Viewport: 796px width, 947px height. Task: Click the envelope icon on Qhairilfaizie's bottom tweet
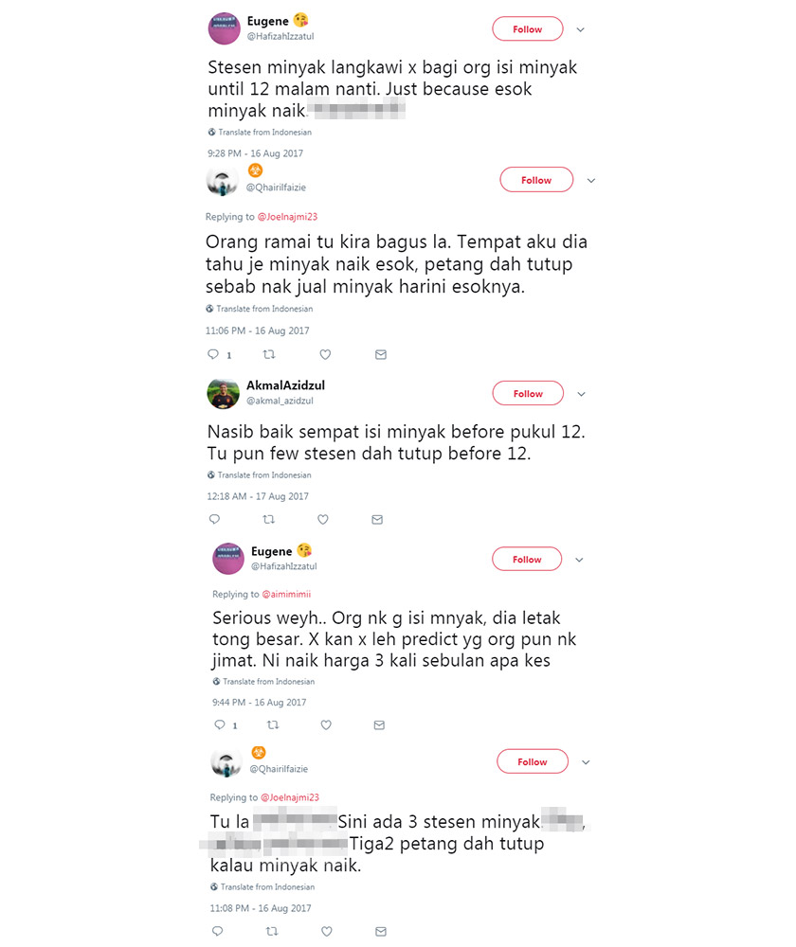pyautogui.click(x=380, y=931)
